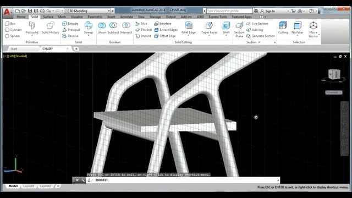Open the Visualize ribbon tab

[x=76, y=17]
